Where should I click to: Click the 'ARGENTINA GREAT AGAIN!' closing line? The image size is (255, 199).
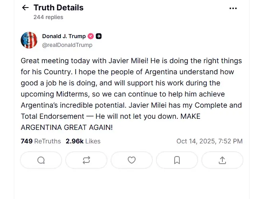point(68,128)
